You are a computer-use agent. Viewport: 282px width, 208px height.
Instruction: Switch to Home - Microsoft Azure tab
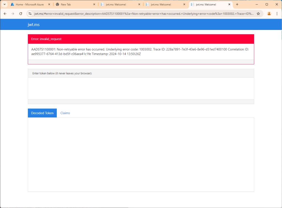point(30,4)
